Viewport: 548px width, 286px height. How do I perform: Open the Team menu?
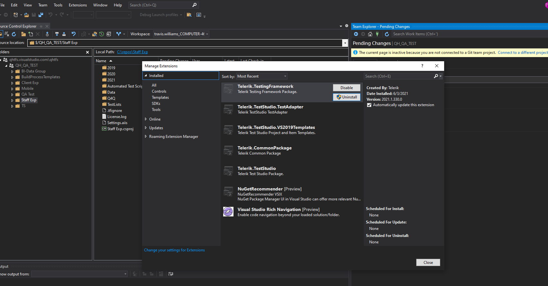pyautogui.click(x=42, y=5)
